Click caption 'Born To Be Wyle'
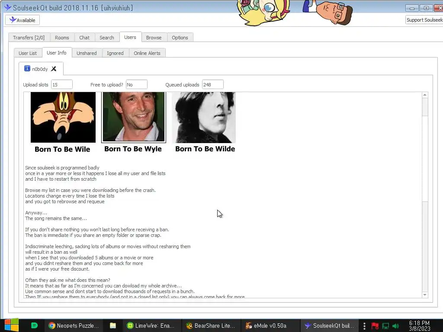 [x=133, y=149]
